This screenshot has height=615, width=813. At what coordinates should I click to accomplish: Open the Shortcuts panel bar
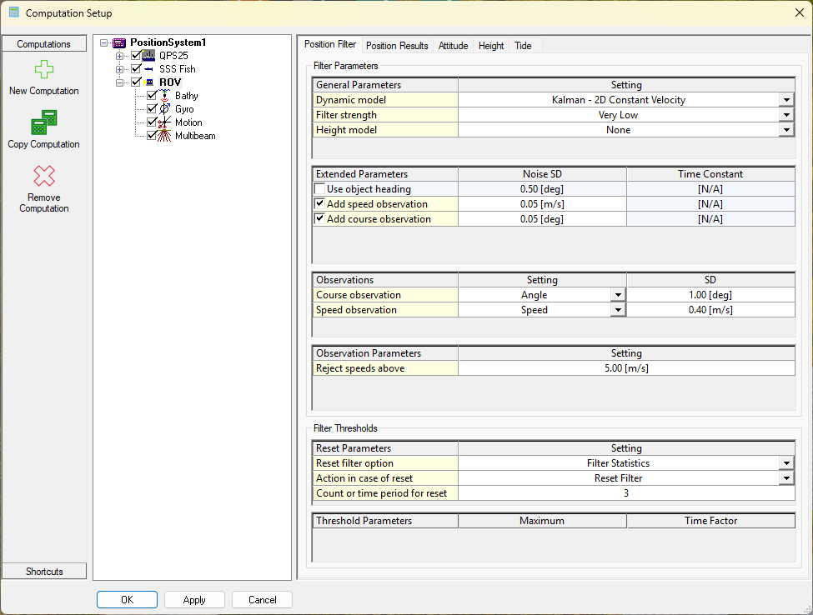click(x=44, y=571)
